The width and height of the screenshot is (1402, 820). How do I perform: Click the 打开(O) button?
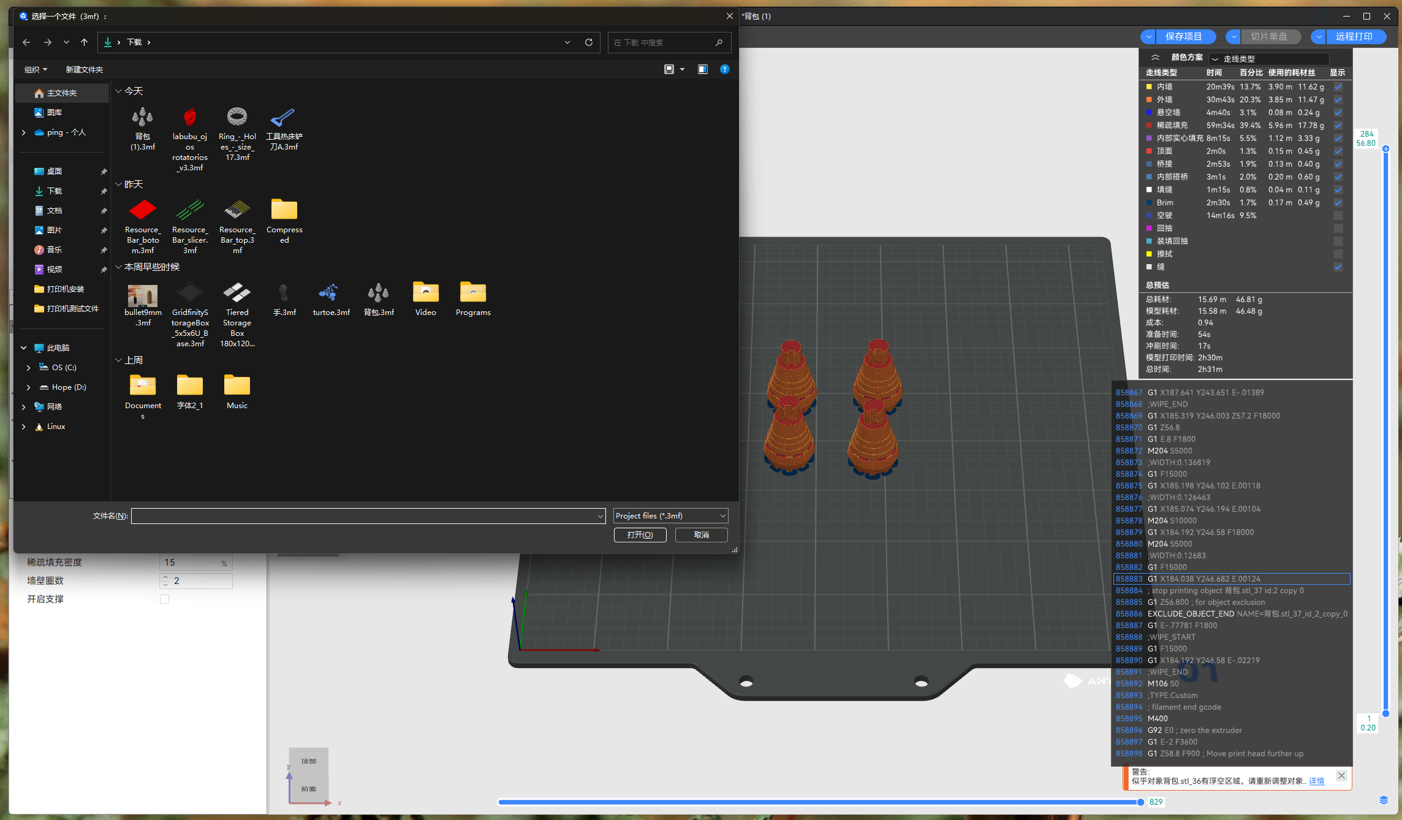640,535
